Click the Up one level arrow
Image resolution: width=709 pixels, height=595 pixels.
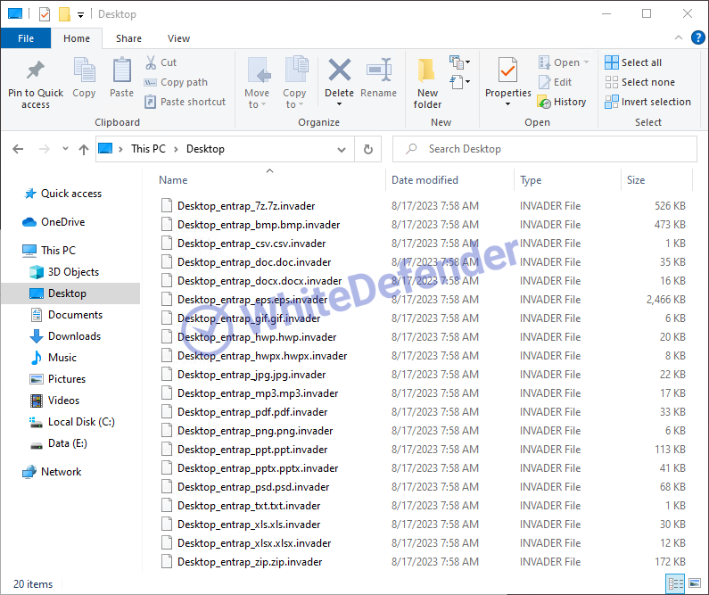pos(84,149)
